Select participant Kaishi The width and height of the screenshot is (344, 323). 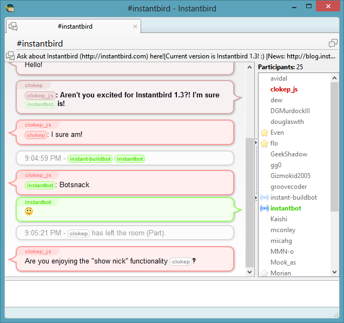(295, 219)
